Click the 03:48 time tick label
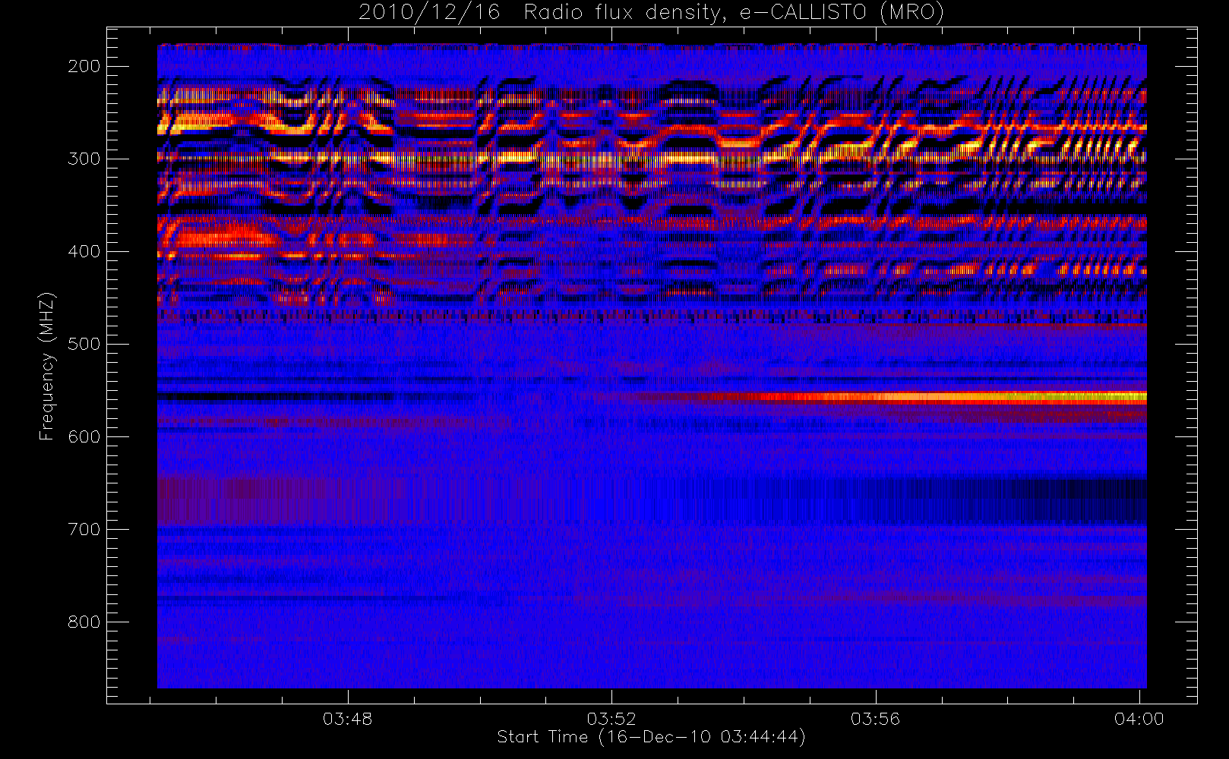This screenshot has height=759, width=1229. tap(348, 719)
